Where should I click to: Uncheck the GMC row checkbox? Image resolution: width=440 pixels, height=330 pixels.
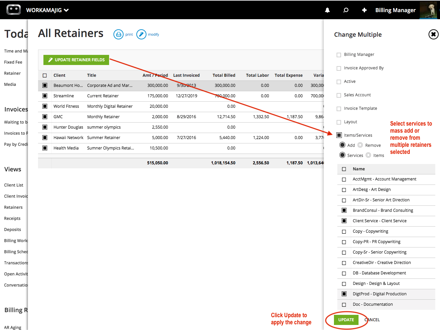pos(45,117)
